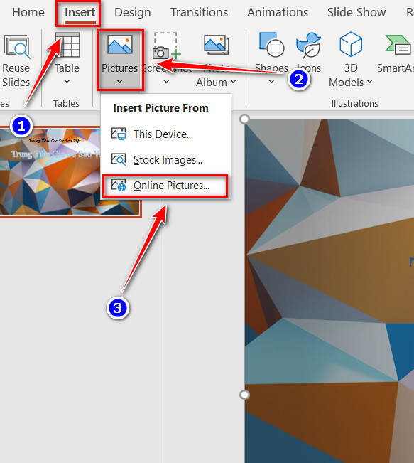Image resolution: width=414 pixels, height=463 pixels.
Task: Click the polygon background image on the slide
Action: pyautogui.click(x=329, y=291)
